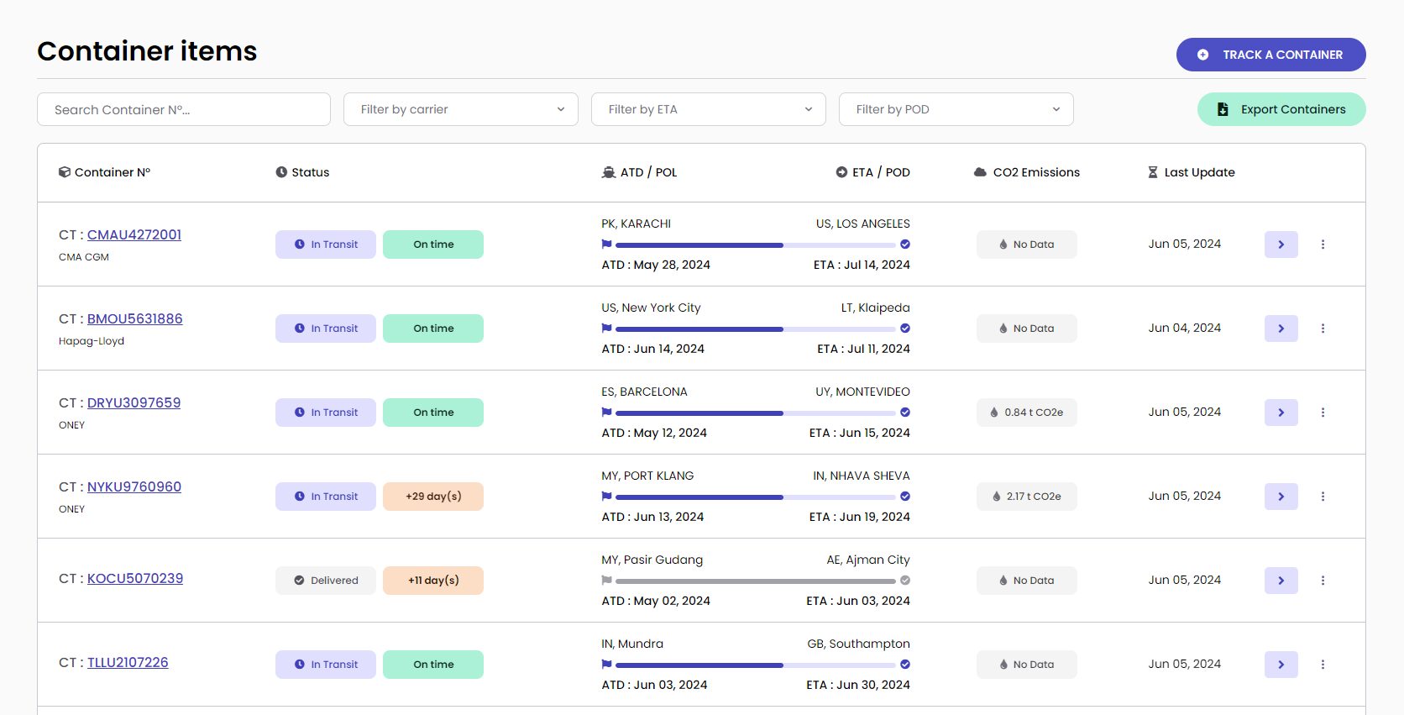Screen dimensions: 1404x715
Task: Open three-dot menu for KOCU5070239 row
Action: point(1323,581)
